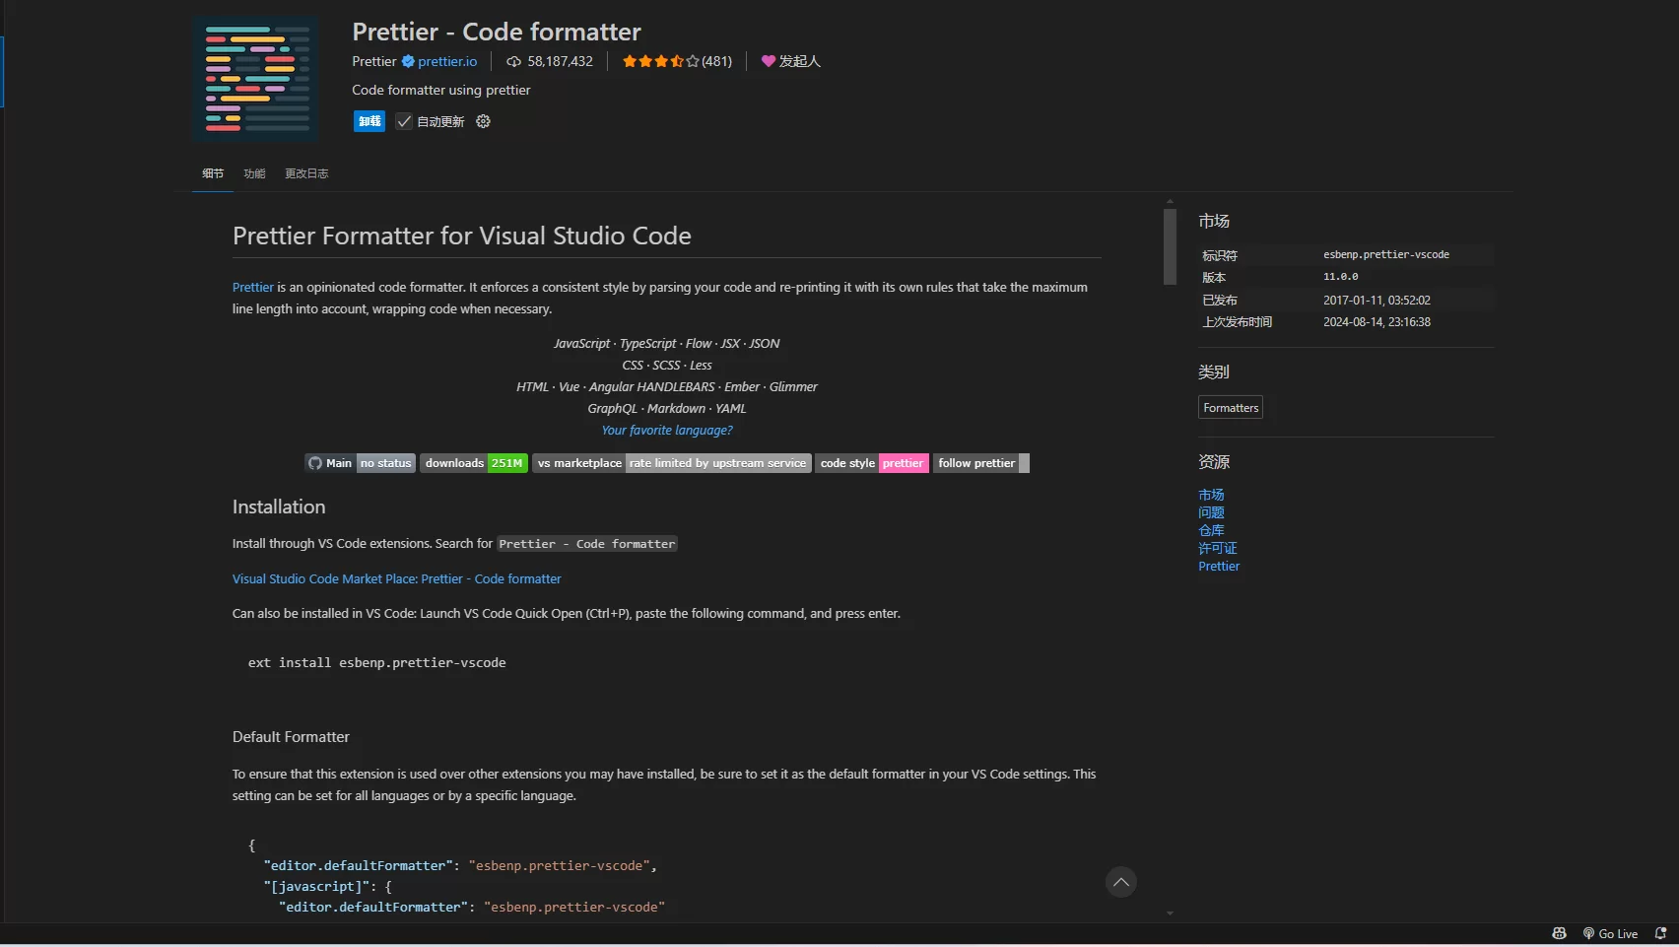Open the star rating with 481 reviews
The height and width of the screenshot is (947, 1679).
pos(677,61)
